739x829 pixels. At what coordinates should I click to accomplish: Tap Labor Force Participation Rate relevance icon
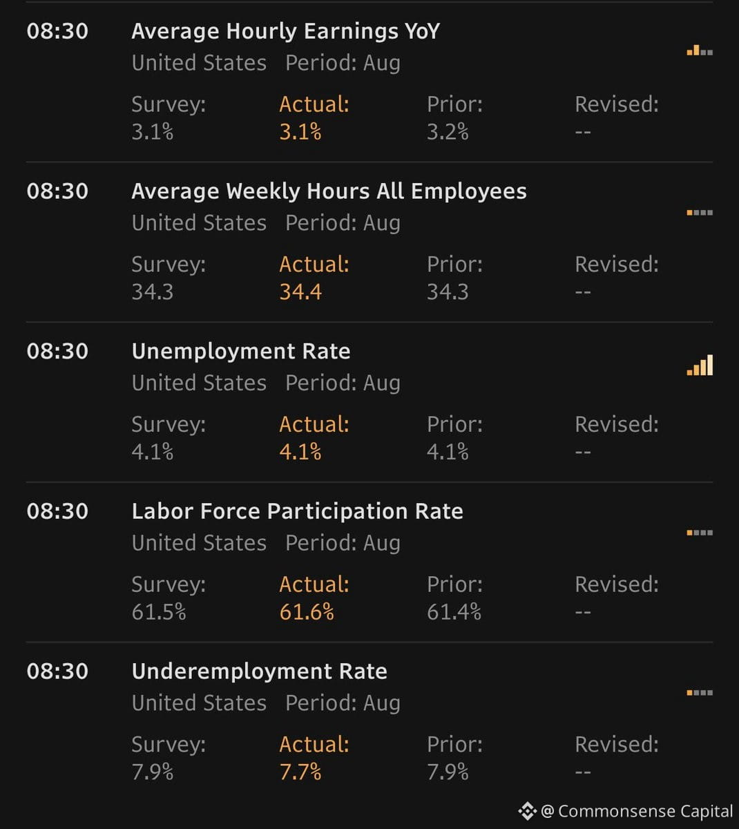(x=700, y=533)
